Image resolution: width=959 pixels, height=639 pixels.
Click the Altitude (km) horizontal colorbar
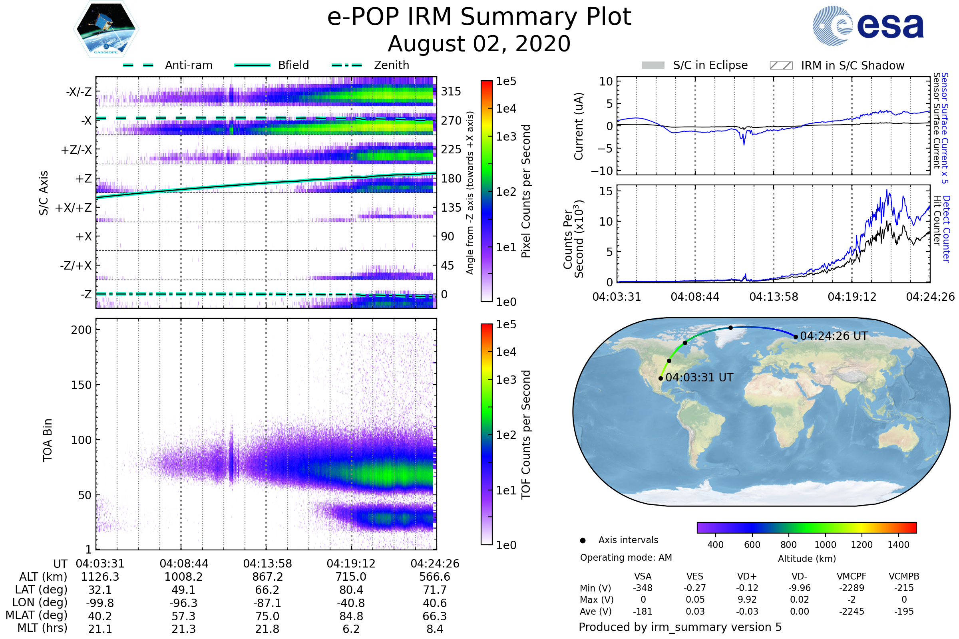coord(806,527)
